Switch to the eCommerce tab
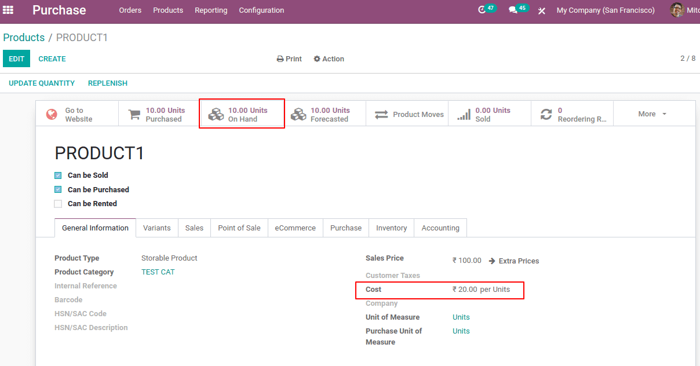 (x=296, y=228)
